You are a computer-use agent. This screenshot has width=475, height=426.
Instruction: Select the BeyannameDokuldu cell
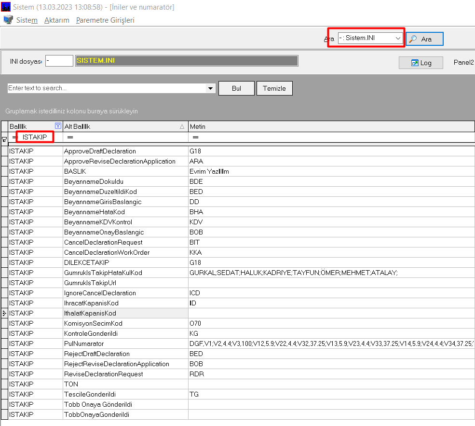[126, 181]
